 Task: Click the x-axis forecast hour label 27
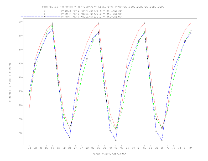pos(81,148)
